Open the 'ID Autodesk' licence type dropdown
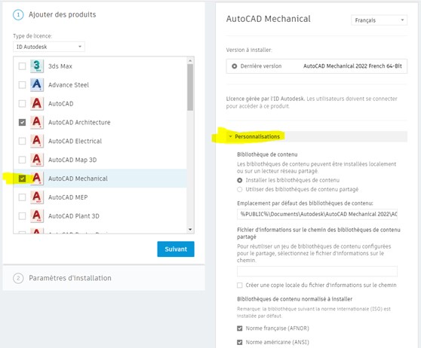The height and width of the screenshot is (348, 421). pyautogui.click(x=49, y=47)
